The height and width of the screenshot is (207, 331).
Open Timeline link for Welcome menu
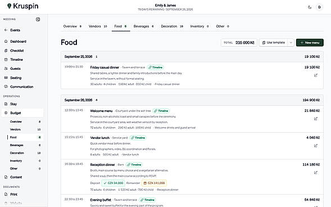(x=161, y=111)
